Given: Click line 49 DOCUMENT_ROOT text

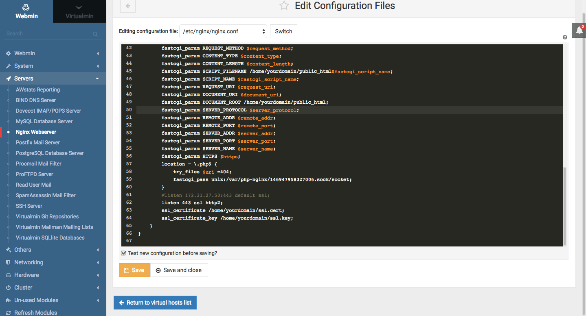Looking at the screenshot, I should [x=245, y=102].
